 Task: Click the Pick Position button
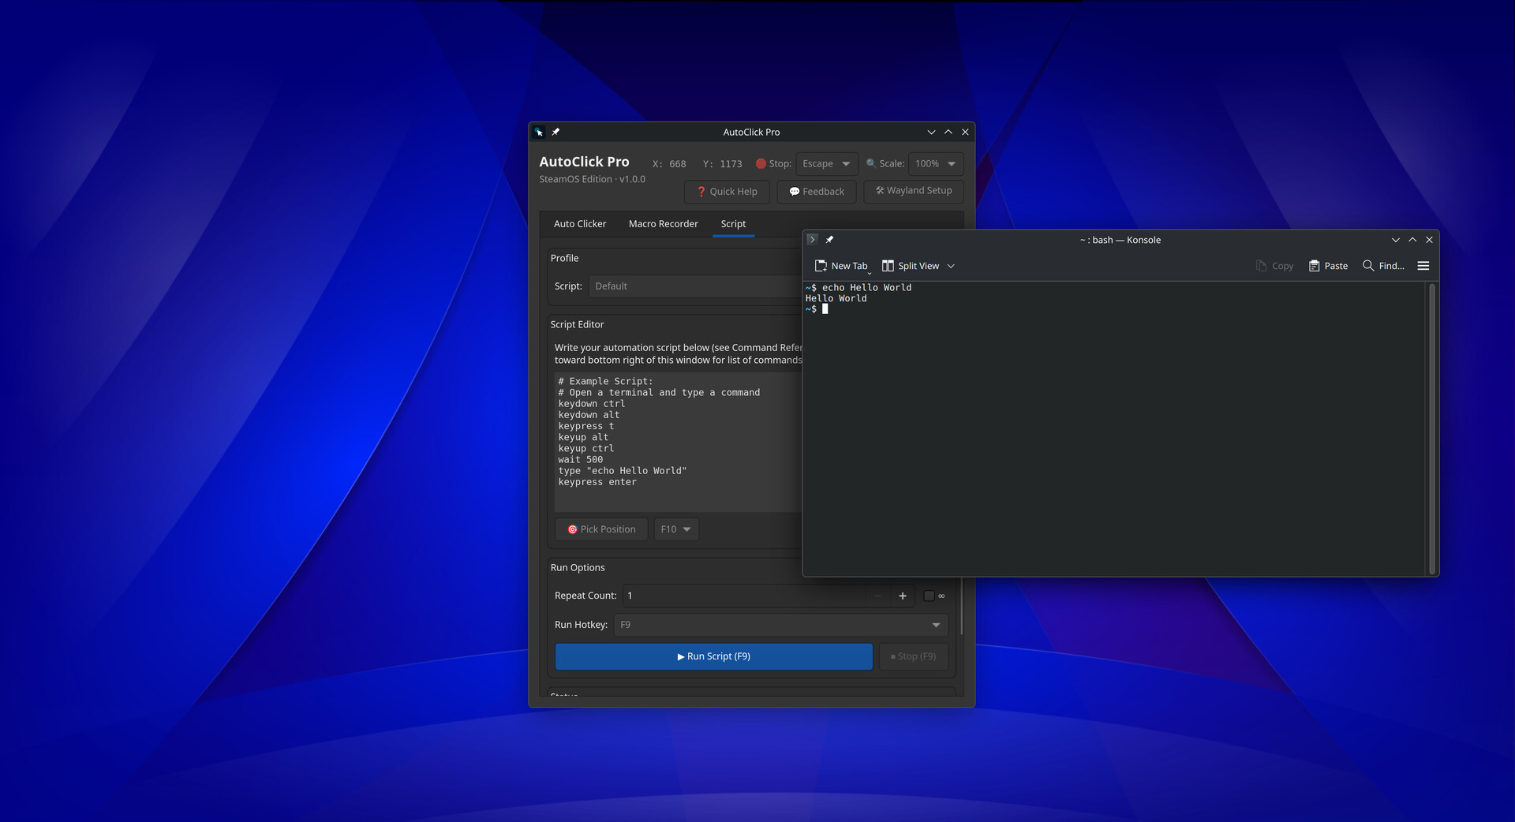tap(601, 529)
